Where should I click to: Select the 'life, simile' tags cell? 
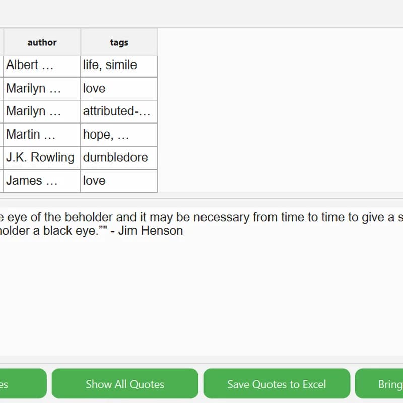click(119, 65)
